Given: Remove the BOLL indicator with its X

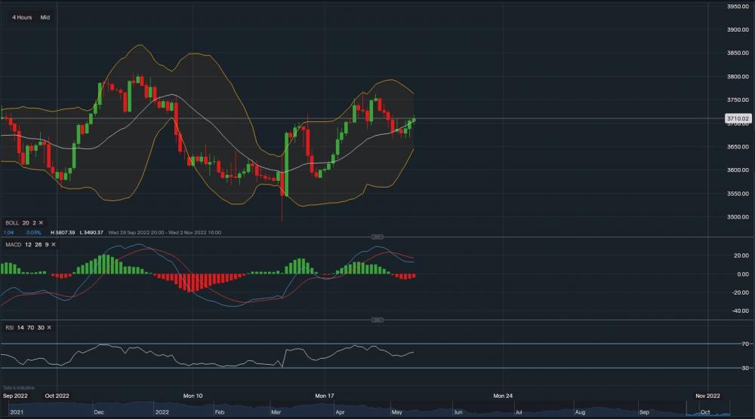Looking at the screenshot, I should point(41,223).
